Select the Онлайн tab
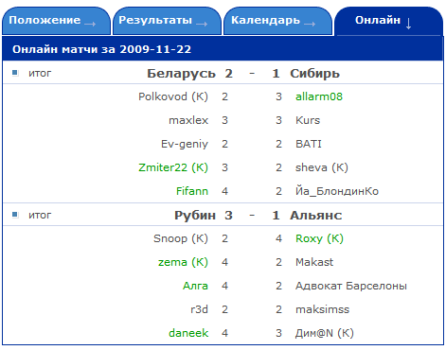Screen dimensions: 446x350 (x=388, y=21)
